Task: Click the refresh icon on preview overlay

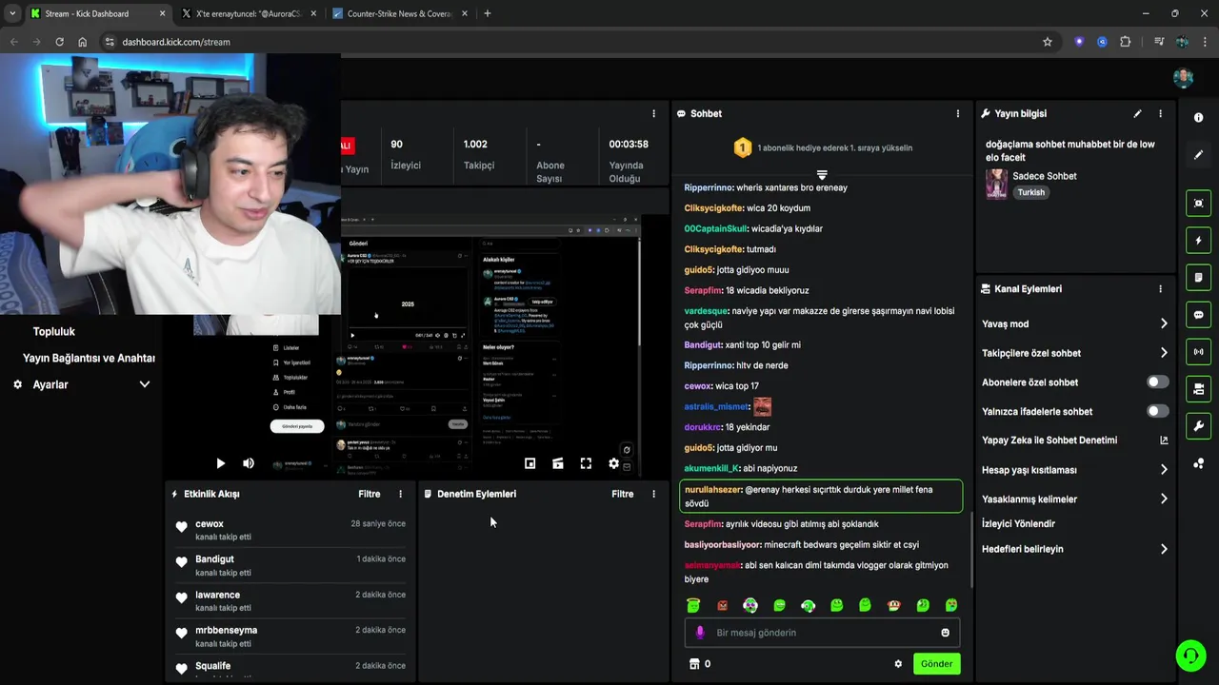Action: click(x=626, y=450)
